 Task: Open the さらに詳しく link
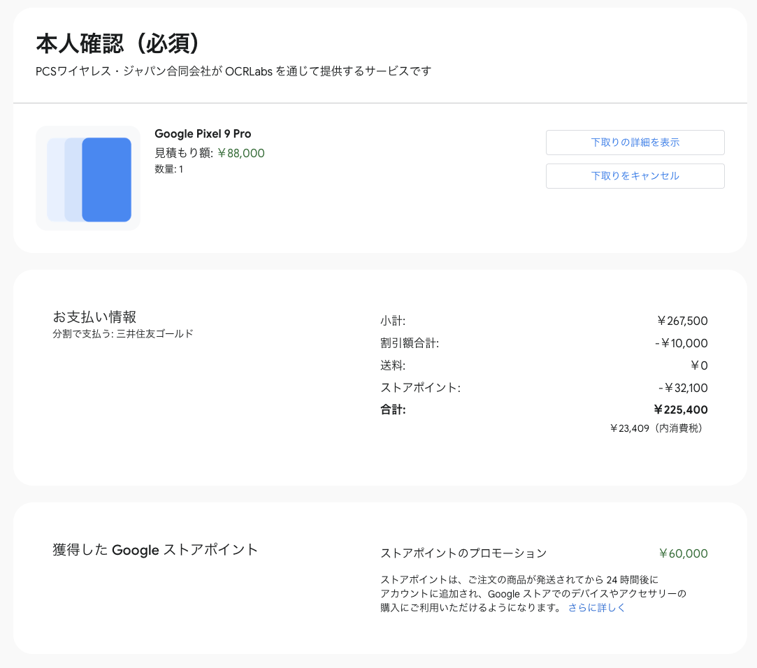pyautogui.click(x=596, y=608)
